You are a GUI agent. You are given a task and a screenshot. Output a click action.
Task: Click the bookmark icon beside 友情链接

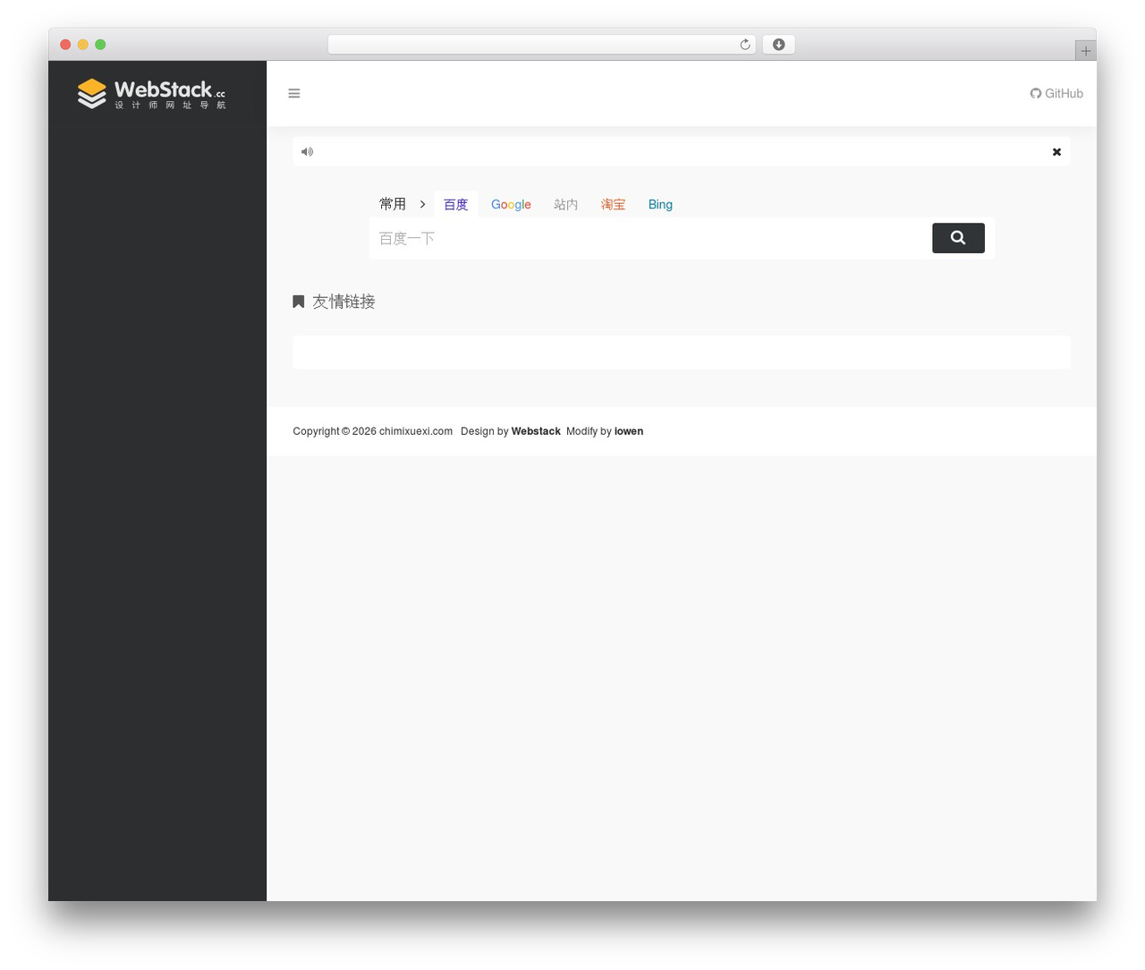pos(299,302)
